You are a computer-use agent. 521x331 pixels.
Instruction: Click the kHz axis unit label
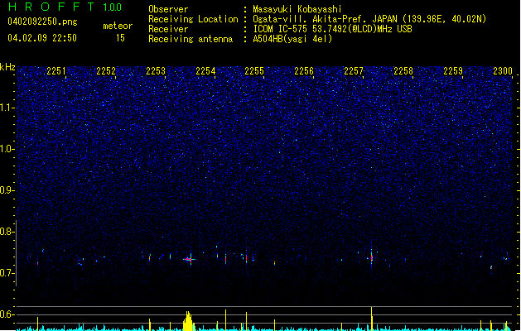coord(7,67)
